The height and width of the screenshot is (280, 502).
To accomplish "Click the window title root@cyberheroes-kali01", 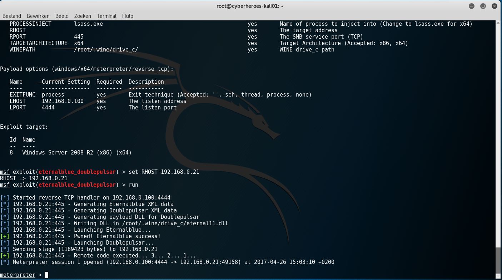I will pyautogui.click(x=250, y=6).
